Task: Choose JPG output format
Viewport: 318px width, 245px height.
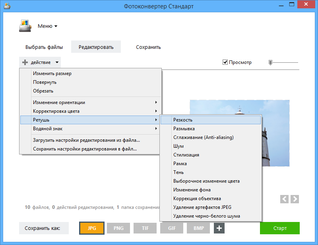Action: (92, 228)
